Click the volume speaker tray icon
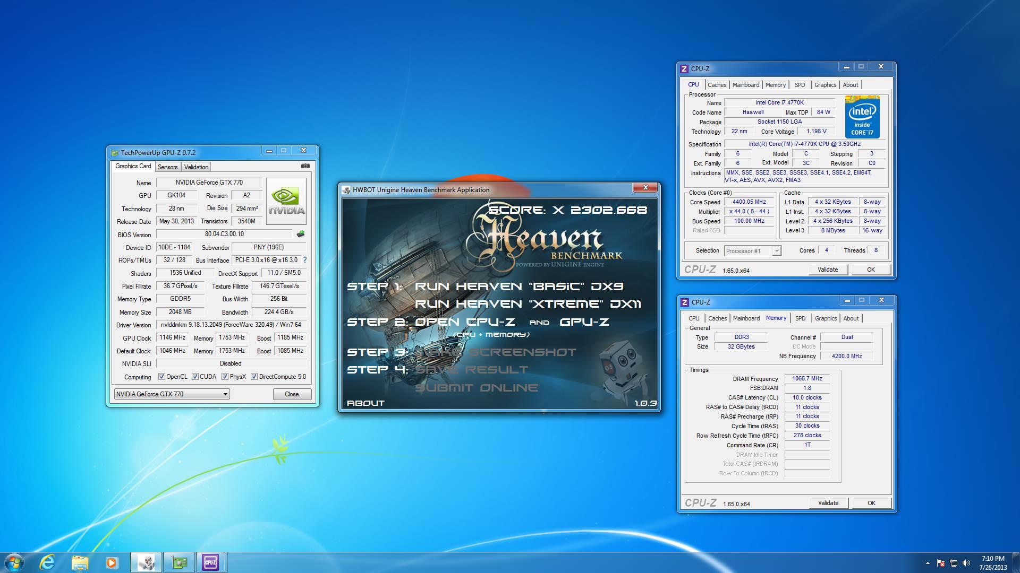This screenshot has height=573, width=1020. (x=966, y=563)
